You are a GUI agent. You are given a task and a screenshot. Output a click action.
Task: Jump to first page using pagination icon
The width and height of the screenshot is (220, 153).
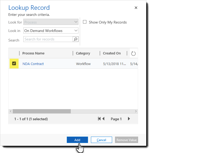point(99,119)
